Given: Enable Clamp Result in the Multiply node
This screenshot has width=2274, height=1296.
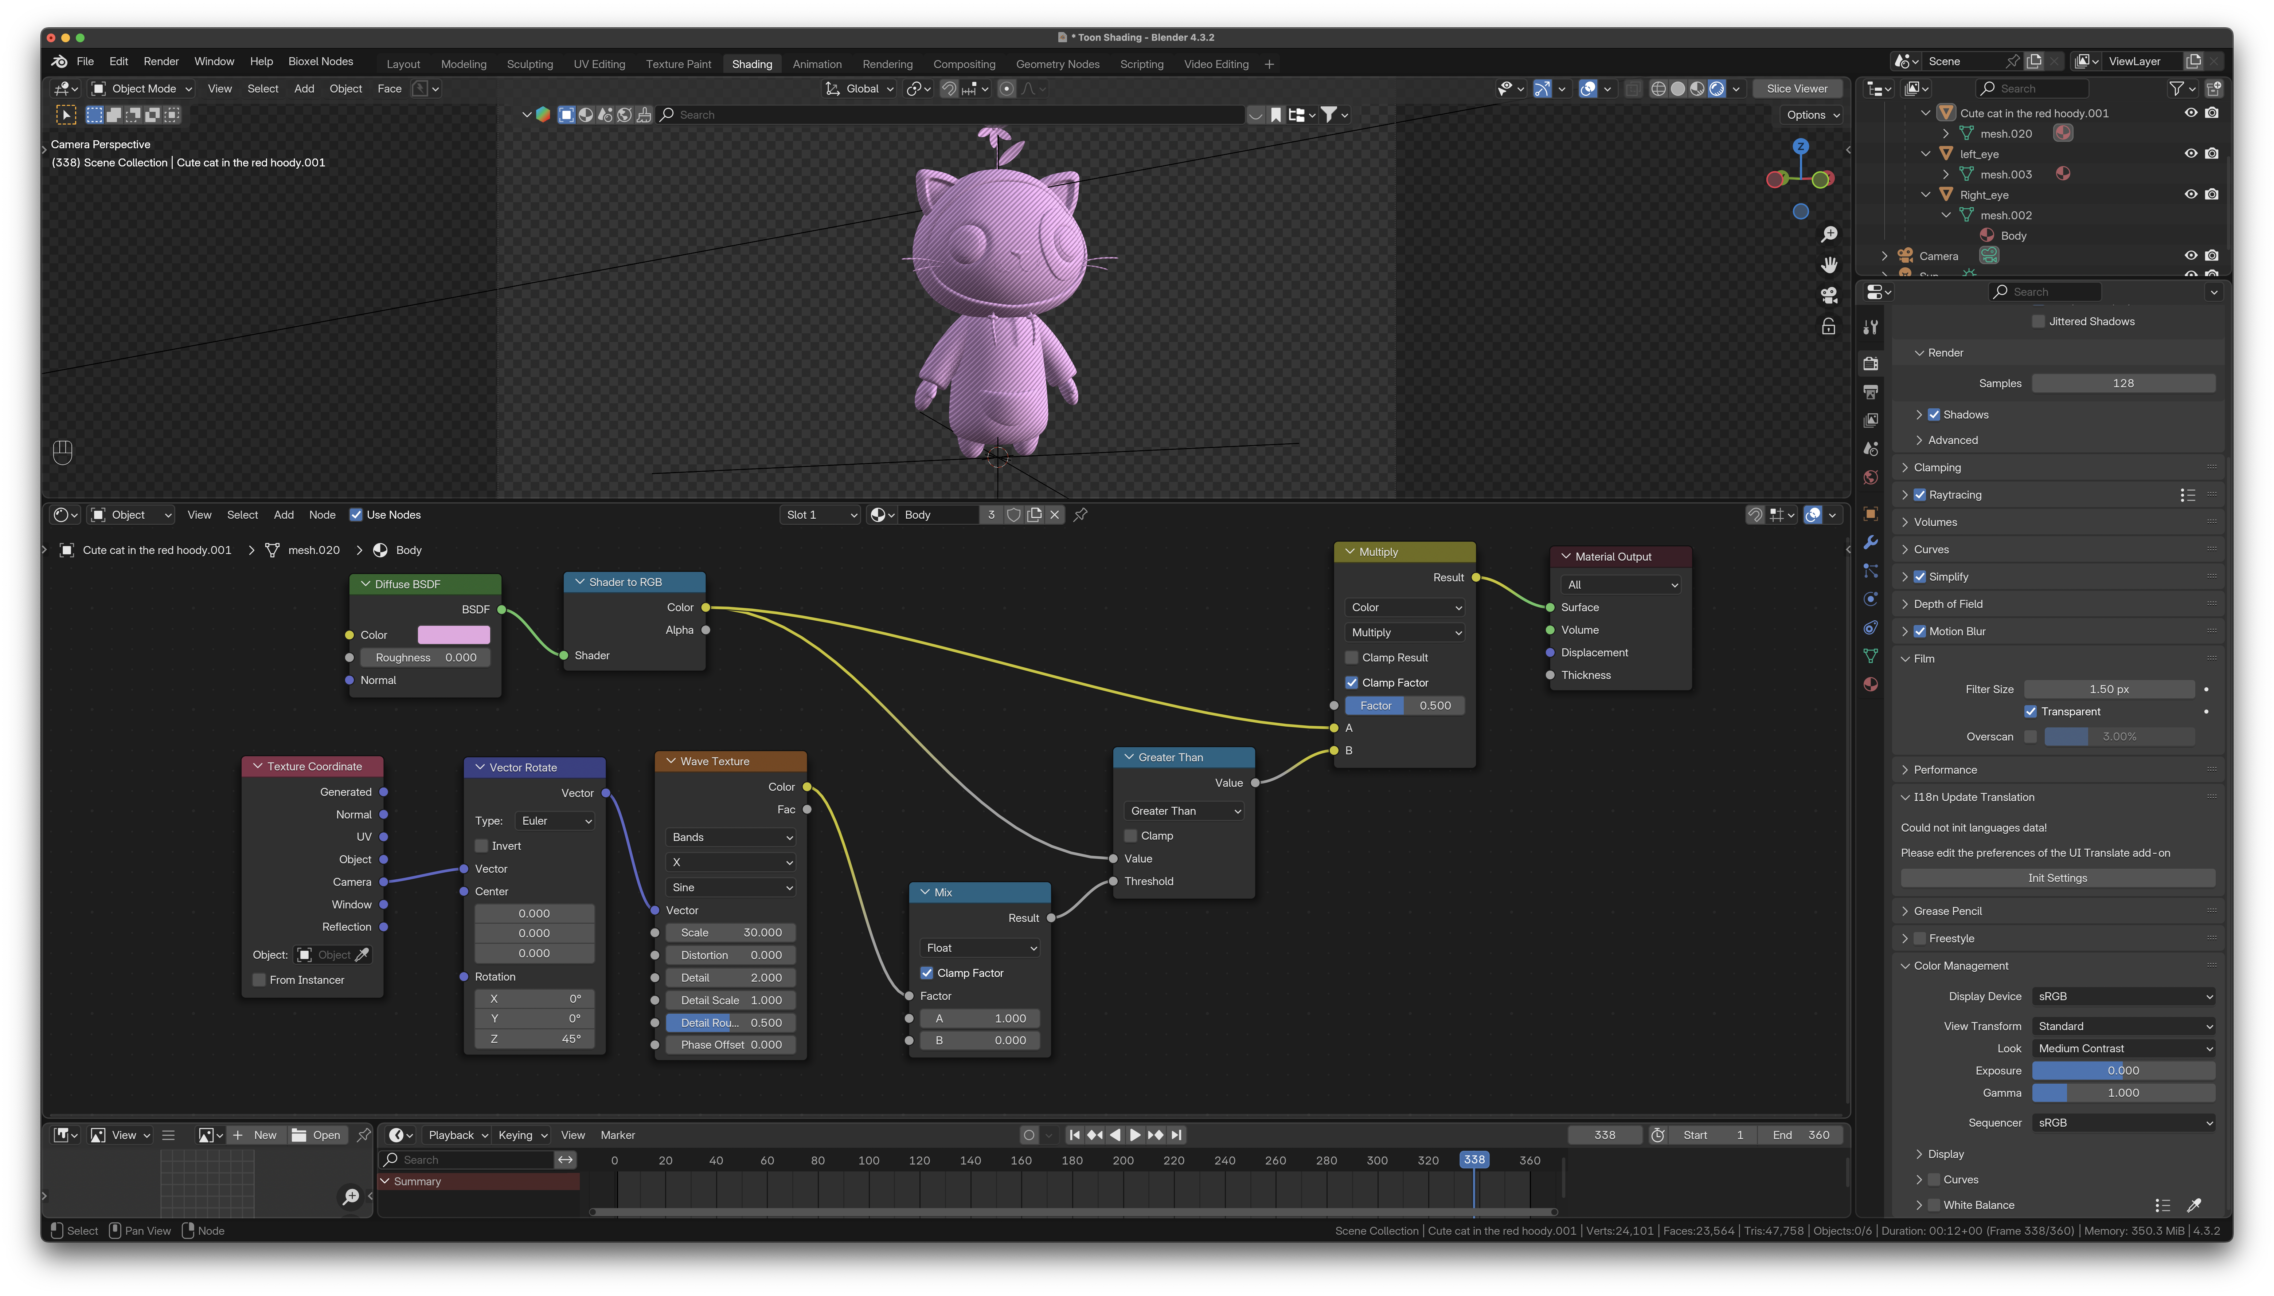Looking at the screenshot, I should pyautogui.click(x=1352, y=658).
